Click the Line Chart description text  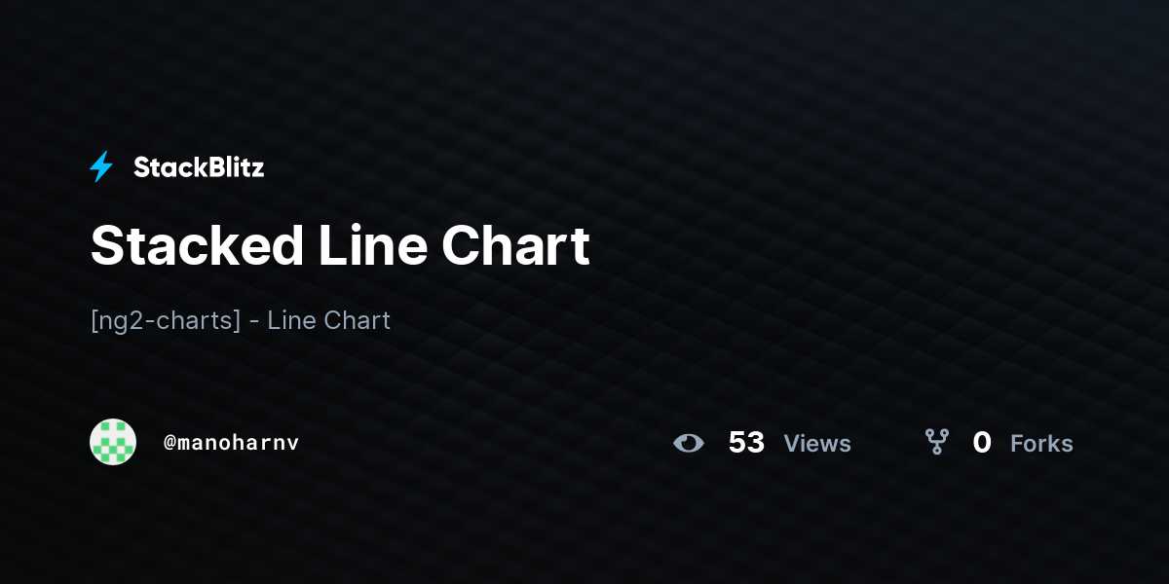pyautogui.click(x=329, y=320)
